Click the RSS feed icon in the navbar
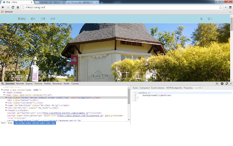This screenshot has width=233, height=146. tap(201, 19)
